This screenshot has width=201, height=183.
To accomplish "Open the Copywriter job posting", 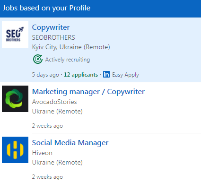I will click(x=51, y=27).
